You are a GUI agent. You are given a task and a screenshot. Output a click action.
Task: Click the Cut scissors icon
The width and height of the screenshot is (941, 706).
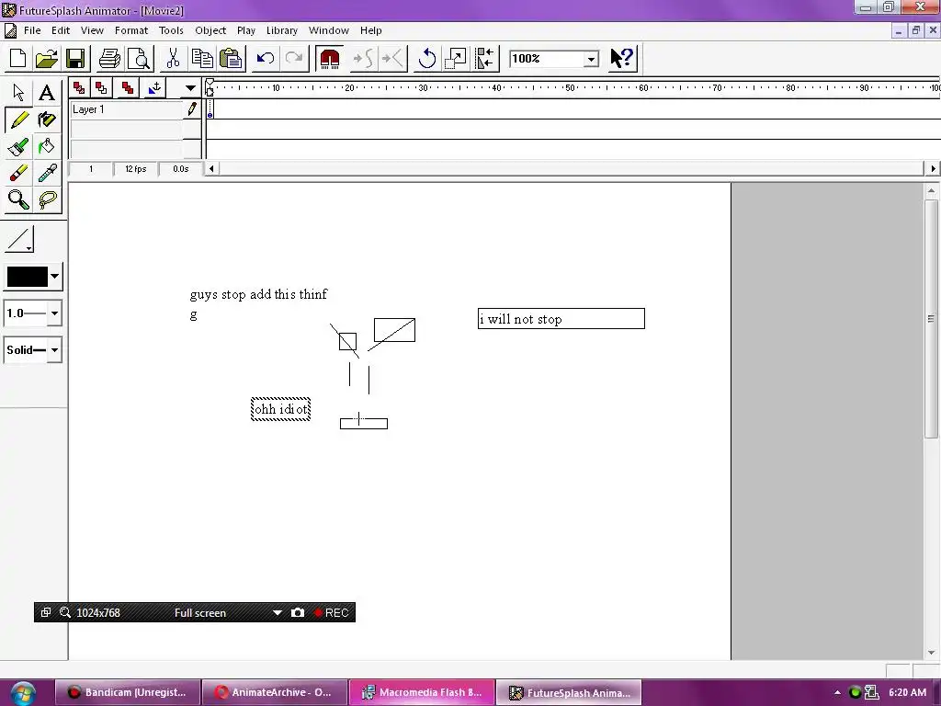pyautogui.click(x=173, y=58)
